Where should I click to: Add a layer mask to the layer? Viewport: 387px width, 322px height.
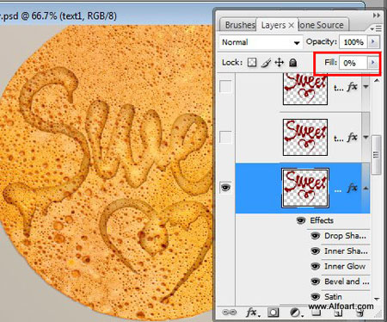click(273, 313)
